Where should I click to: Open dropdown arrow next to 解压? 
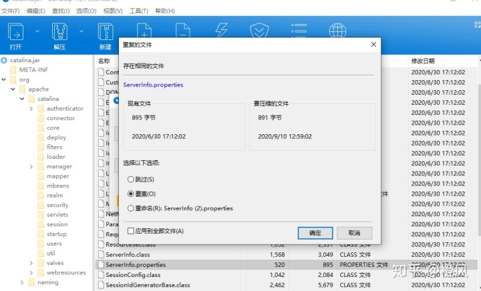[x=82, y=31]
